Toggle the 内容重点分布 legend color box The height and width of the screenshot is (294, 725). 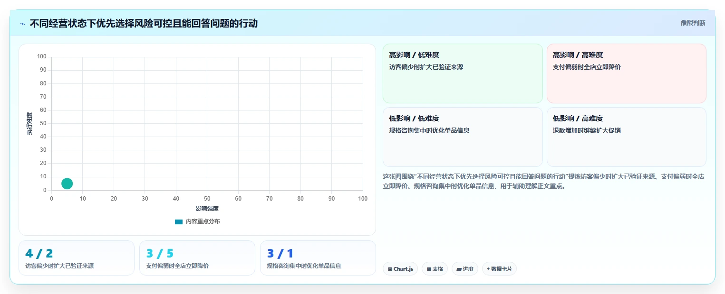(x=179, y=221)
